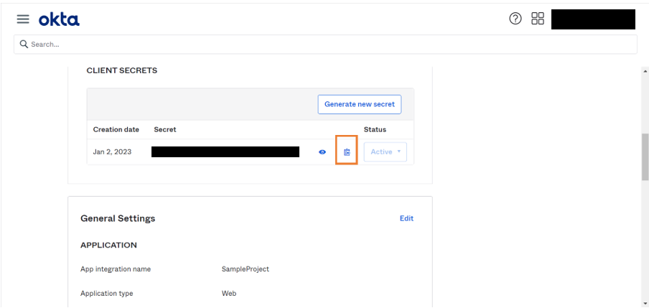Viewport: 649px width, 308px height.
Task: Select the redacted client secret value
Action: pos(225,152)
